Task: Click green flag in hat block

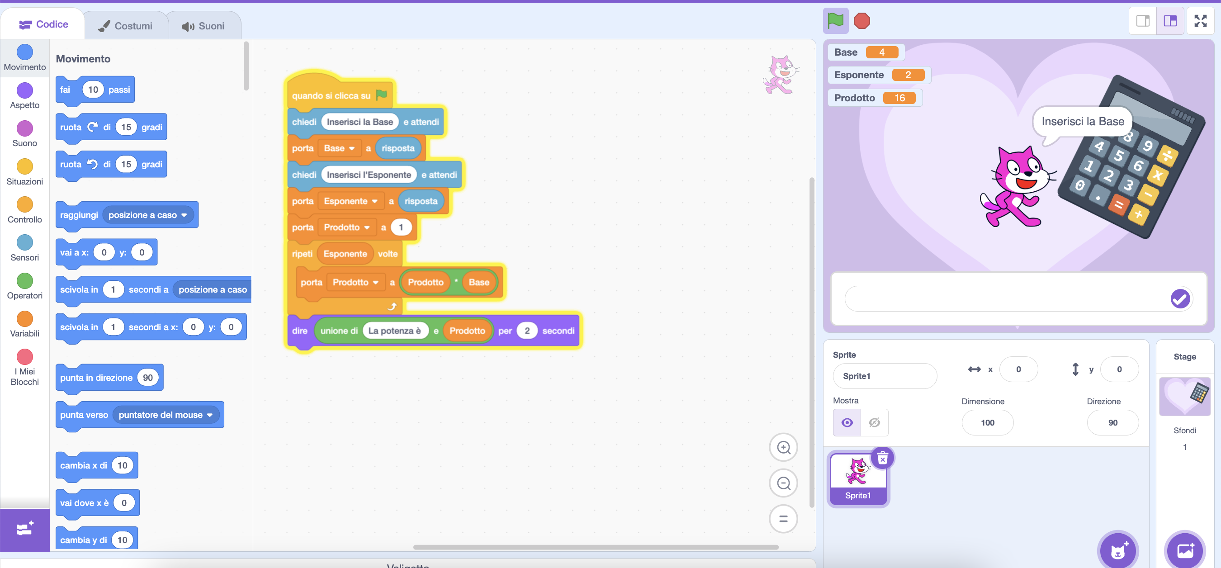Action: point(382,95)
